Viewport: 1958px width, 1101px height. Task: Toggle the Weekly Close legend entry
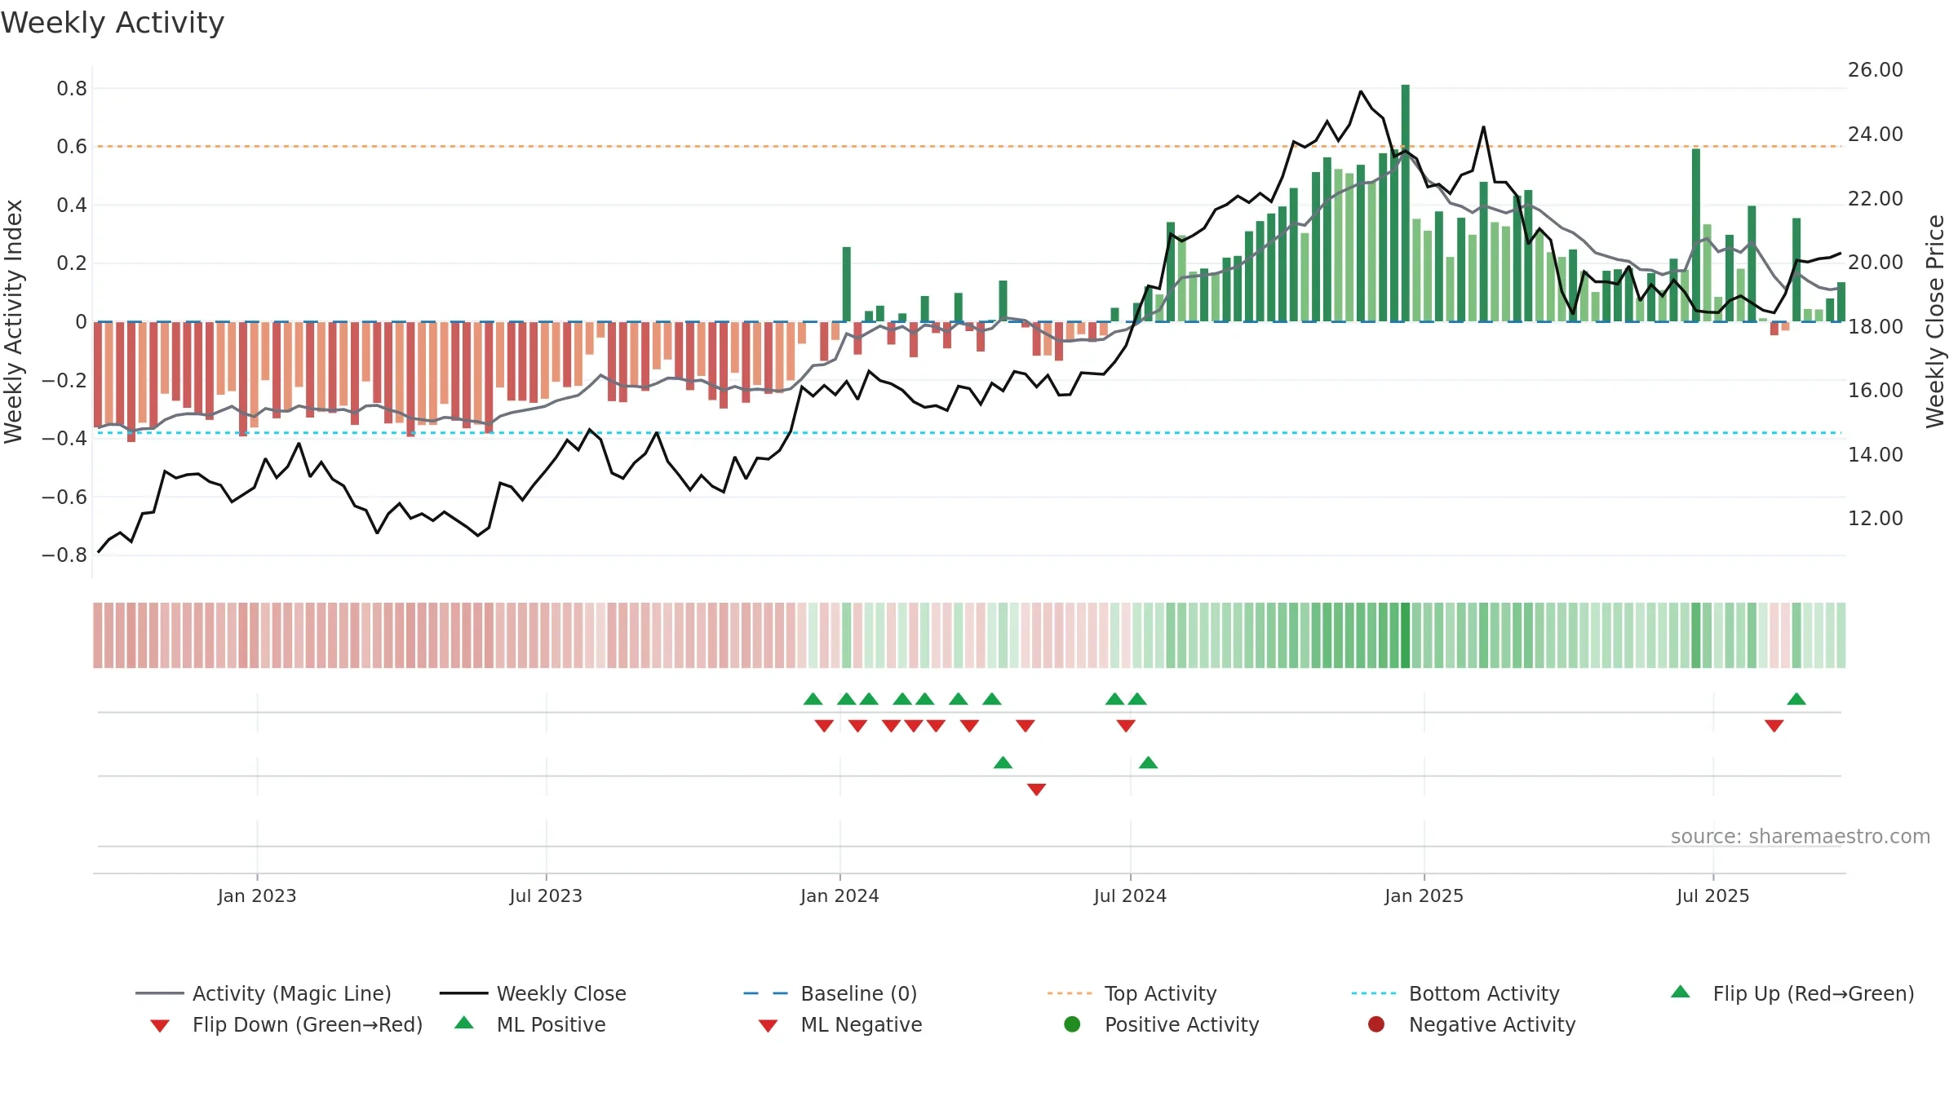(x=533, y=993)
